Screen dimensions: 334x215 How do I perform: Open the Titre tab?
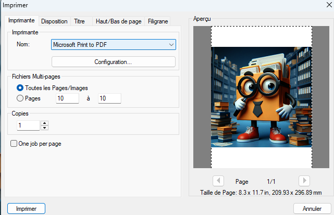(x=80, y=21)
